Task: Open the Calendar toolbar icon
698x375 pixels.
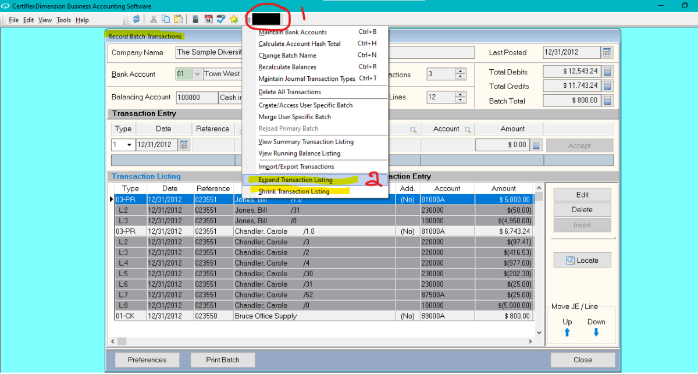Action: (x=208, y=19)
